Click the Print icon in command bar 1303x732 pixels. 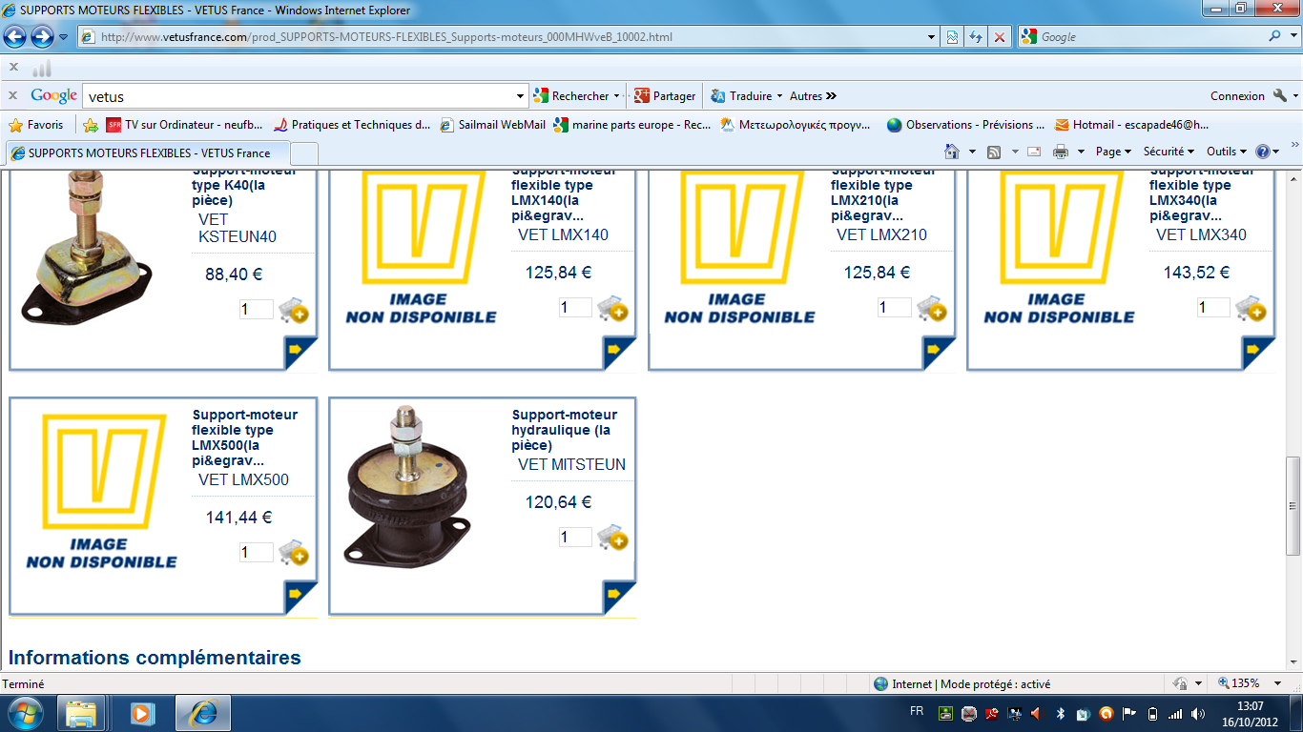coord(1060,152)
